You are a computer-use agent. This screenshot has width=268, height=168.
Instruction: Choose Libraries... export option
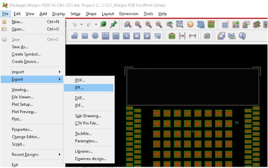click(88, 151)
